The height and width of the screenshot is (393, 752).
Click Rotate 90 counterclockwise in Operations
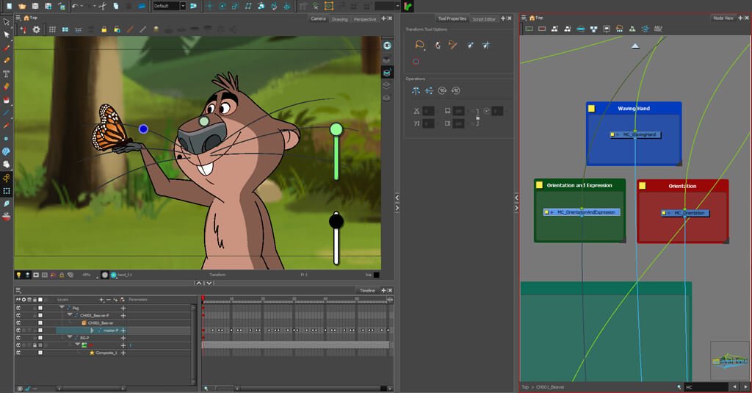click(x=455, y=90)
